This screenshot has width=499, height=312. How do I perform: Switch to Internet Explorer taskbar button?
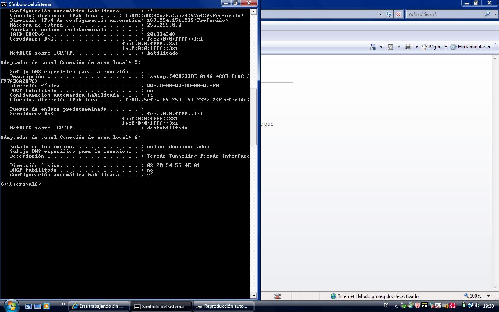pos(99,306)
